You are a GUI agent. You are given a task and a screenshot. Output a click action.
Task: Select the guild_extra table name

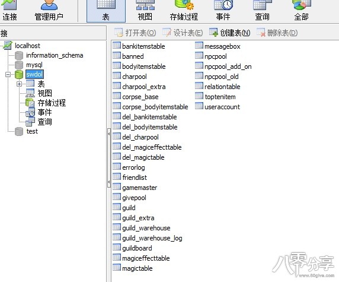138,218
